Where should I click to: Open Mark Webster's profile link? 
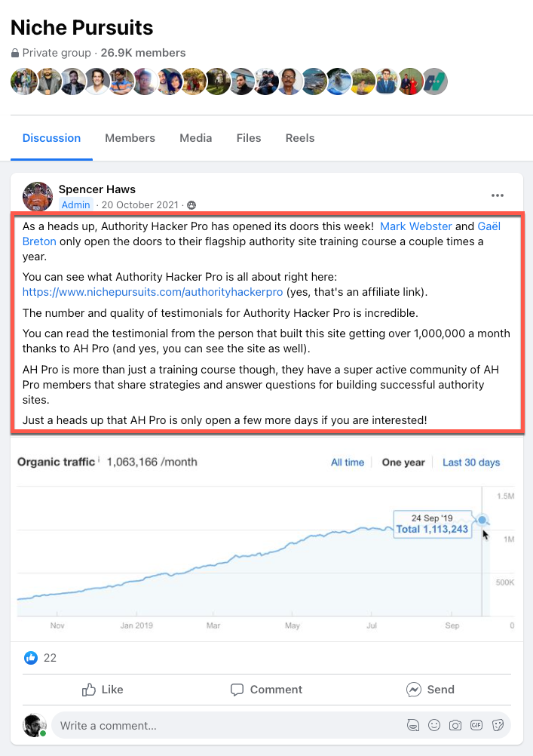[x=416, y=226]
